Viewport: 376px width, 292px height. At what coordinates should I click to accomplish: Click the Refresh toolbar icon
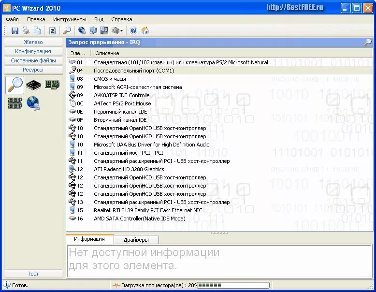pyautogui.click(x=52, y=30)
